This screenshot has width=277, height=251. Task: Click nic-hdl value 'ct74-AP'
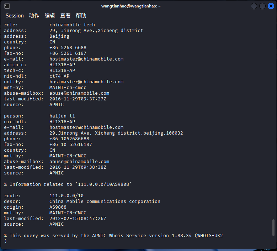59,76
